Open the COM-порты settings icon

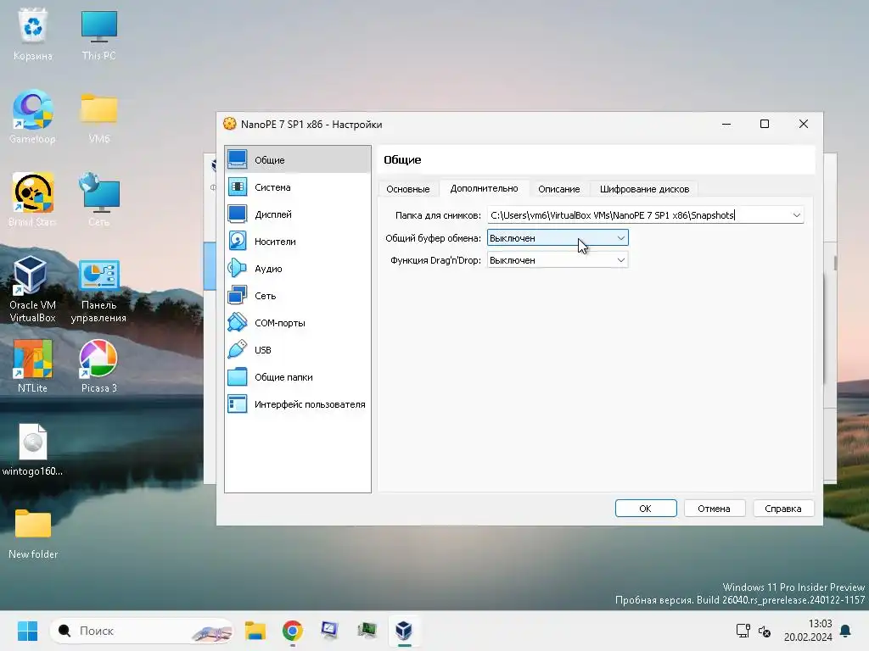click(238, 322)
